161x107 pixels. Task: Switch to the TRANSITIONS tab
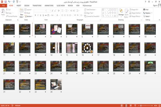tap(37, 6)
